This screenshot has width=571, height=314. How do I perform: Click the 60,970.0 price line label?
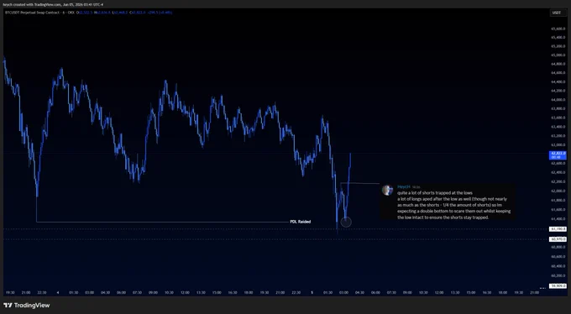click(558, 239)
